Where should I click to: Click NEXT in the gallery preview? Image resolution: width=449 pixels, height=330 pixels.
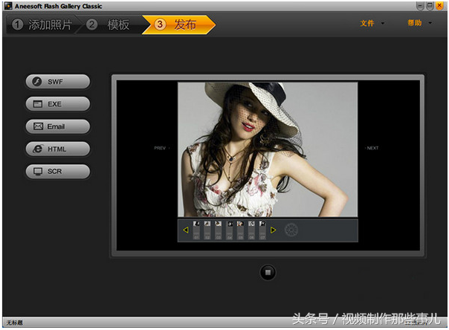click(372, 148)
